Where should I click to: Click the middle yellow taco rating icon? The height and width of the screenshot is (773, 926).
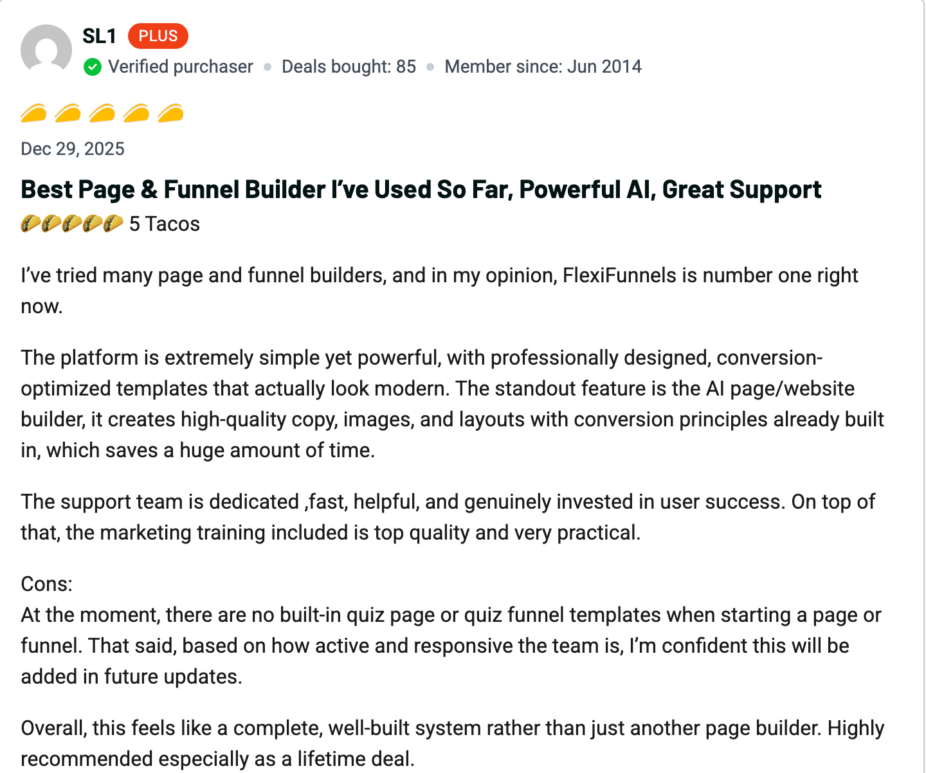tap(102, 114)
